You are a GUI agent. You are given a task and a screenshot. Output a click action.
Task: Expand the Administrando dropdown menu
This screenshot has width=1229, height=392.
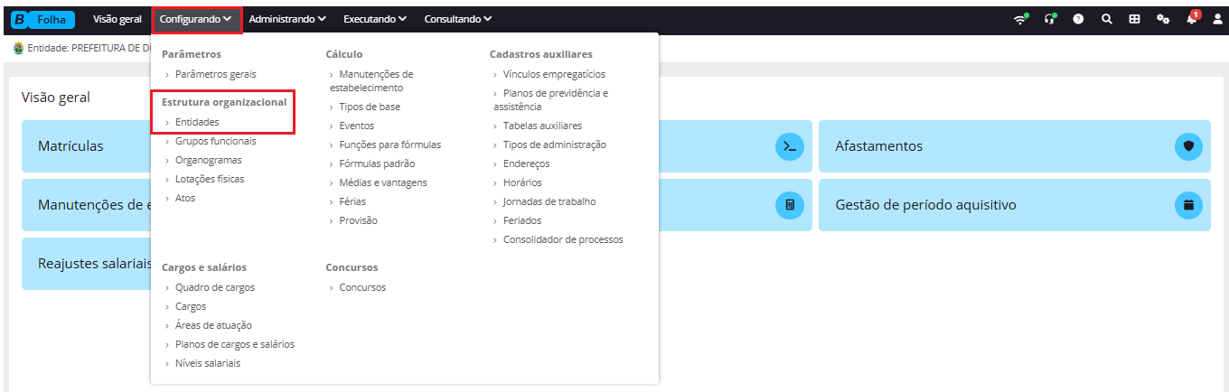pos(287,19)
